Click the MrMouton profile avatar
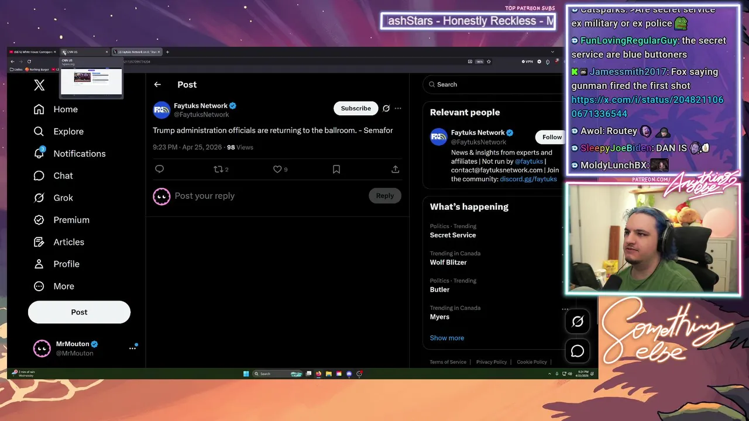This screenshot has width=749, height=421. [42, 348]
